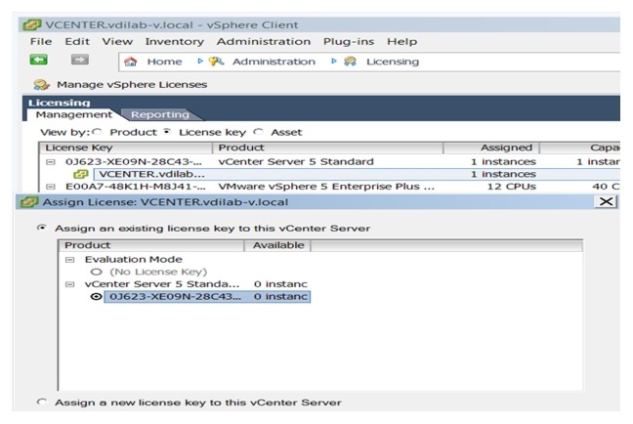Click the vSphere Client title bar icon

(31, 25)
